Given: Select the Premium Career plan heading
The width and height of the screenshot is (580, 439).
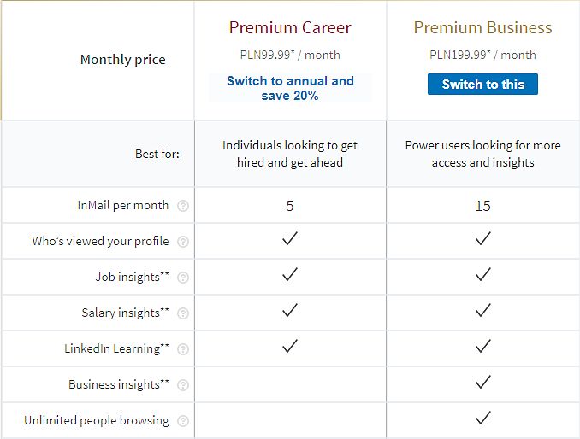Looking at the screenshot, I should 290,27.
